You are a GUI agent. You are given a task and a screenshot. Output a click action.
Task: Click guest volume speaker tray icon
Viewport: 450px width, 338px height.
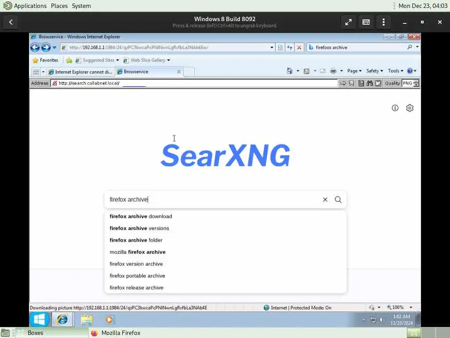[x=382, y=320]
